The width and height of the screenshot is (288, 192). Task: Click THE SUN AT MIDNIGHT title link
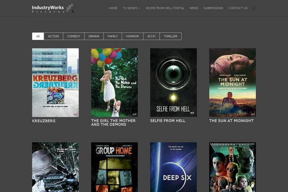231,120
